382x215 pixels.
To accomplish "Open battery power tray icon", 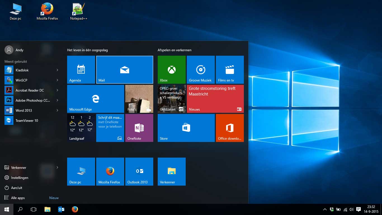I will coord(338,209).
